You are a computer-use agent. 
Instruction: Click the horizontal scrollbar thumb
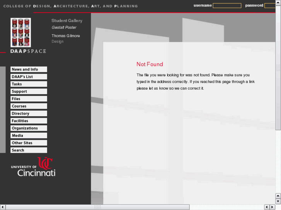pos(97,207)
